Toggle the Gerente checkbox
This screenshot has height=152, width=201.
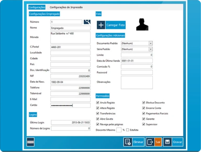(x=144, y=119)
